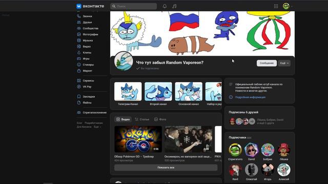This screenshot has width=328, height=184.
Task: Click the Маркет bag icon in sidebar
Action: [x=79, y=71]
